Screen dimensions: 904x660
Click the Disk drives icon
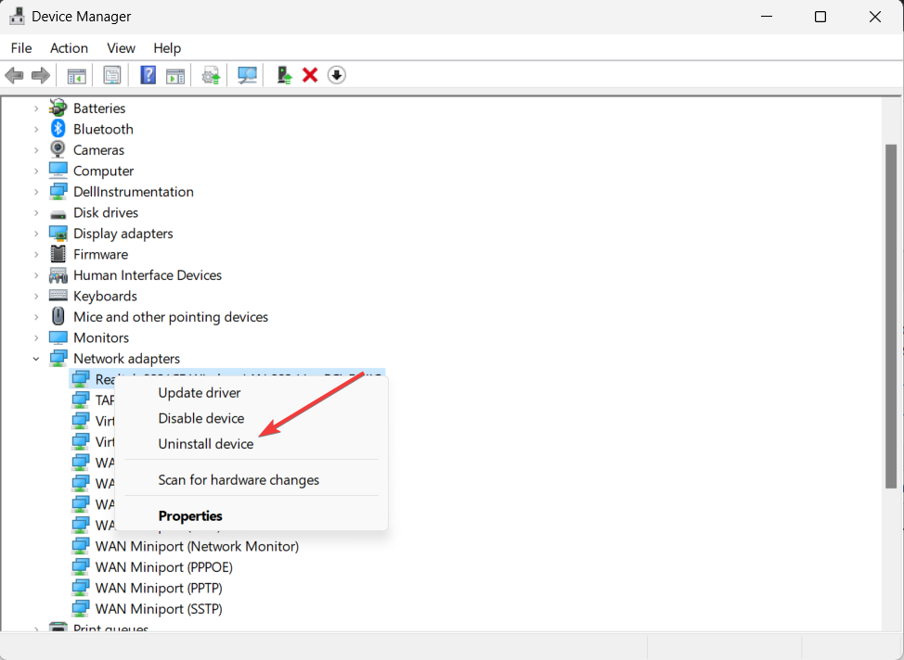point(58,214)
